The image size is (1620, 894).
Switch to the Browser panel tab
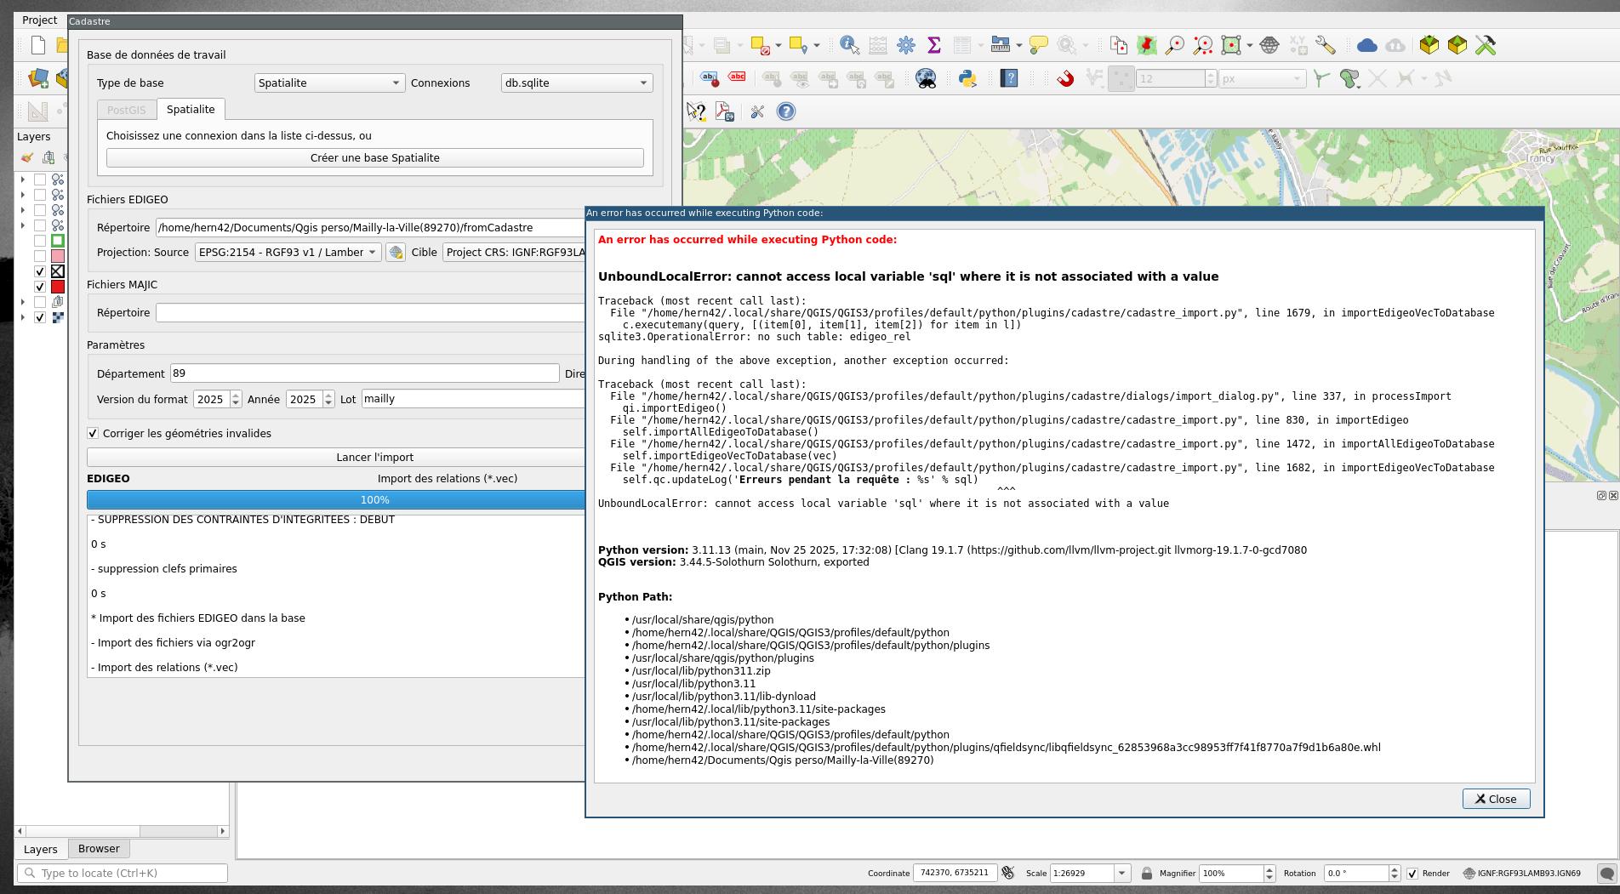99,849
